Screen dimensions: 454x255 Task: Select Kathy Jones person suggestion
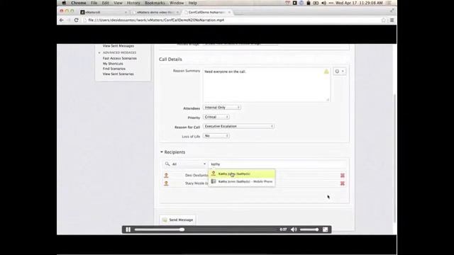(241, 174)
